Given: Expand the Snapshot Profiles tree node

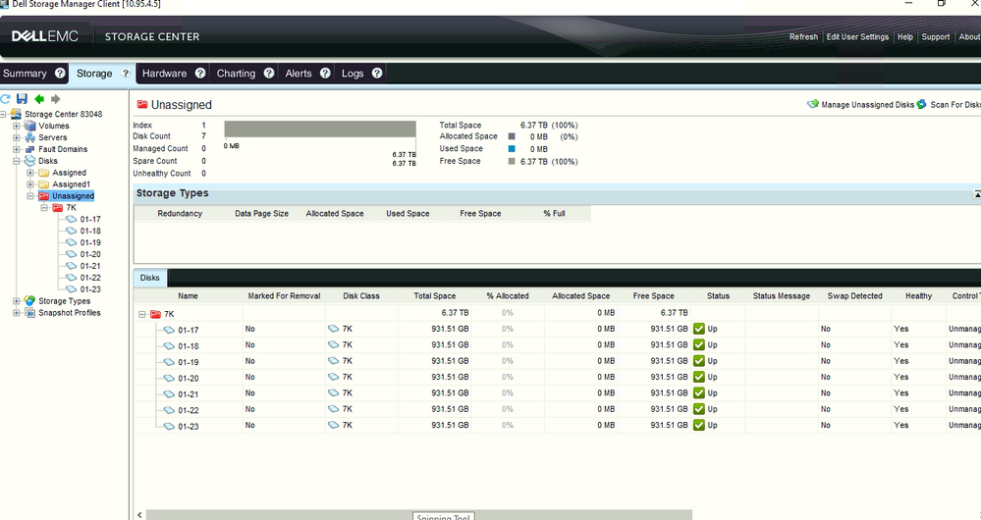Looking at the screenshot, I should point(17,313).
